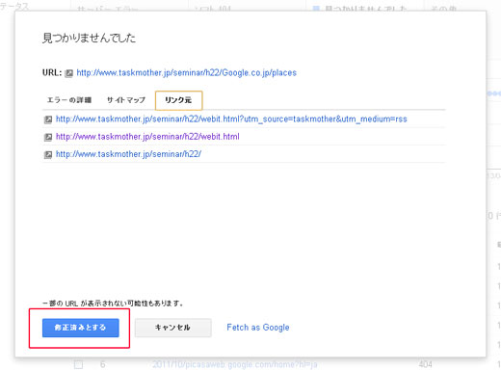Open the visited webit.html link

click(147, 137)
